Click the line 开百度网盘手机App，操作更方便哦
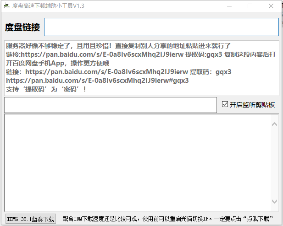Image resolution: width=283 pixels, height=226 pixels. coord(58,63)
